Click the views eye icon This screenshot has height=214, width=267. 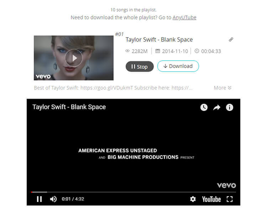point(127,51)
